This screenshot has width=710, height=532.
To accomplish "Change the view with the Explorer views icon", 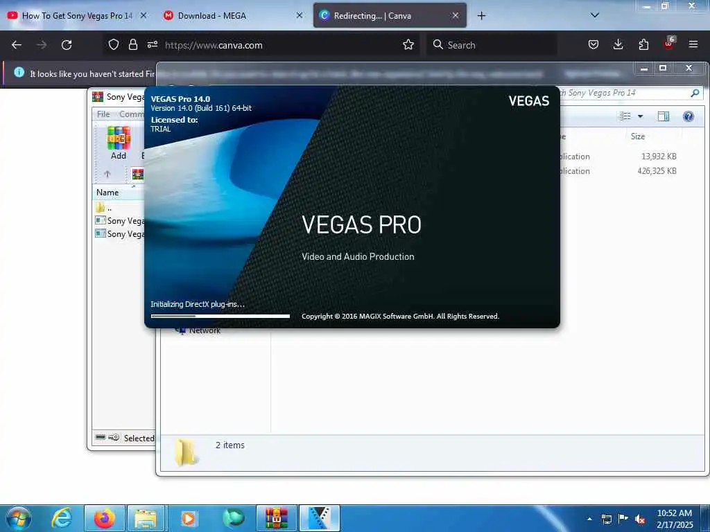I will (625, 116).
